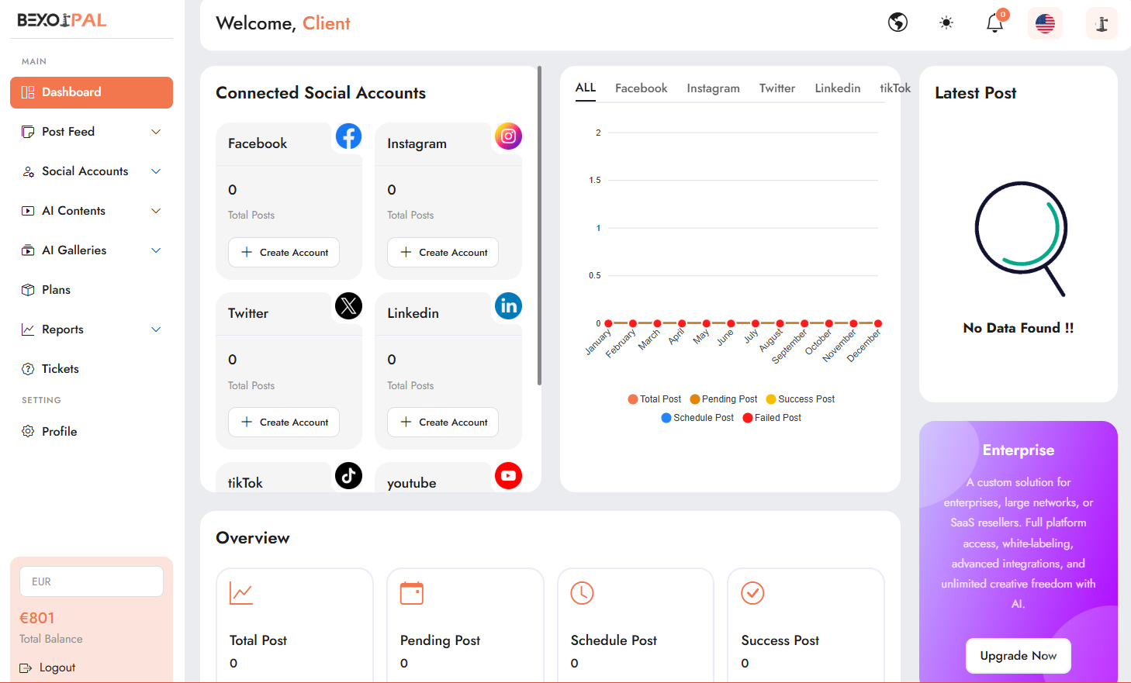Click the €801 balance amount
1131x683 pixels.
pos(37,618)
